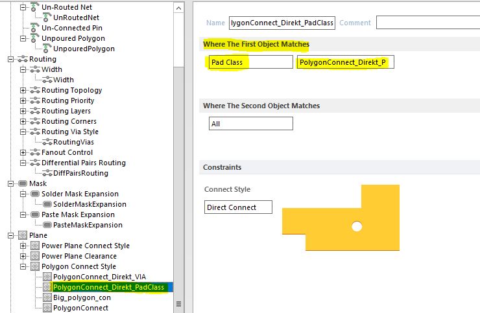Viewport: 480px width, 313px height.
Task: Click the Paste Mask Expansion icon
Action: coord(35,214)
